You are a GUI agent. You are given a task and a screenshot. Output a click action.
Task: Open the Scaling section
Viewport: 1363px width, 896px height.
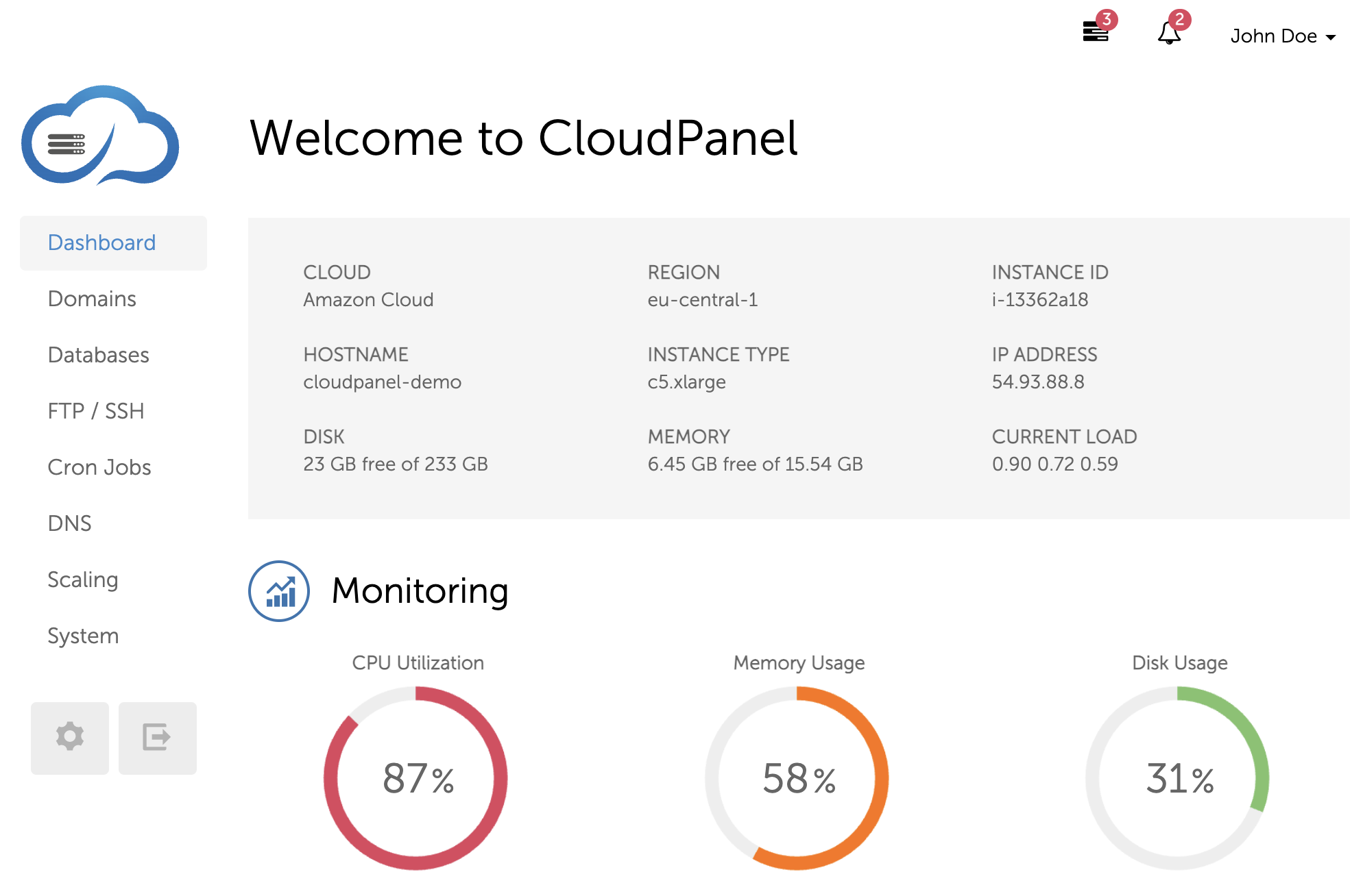(83, 580)
